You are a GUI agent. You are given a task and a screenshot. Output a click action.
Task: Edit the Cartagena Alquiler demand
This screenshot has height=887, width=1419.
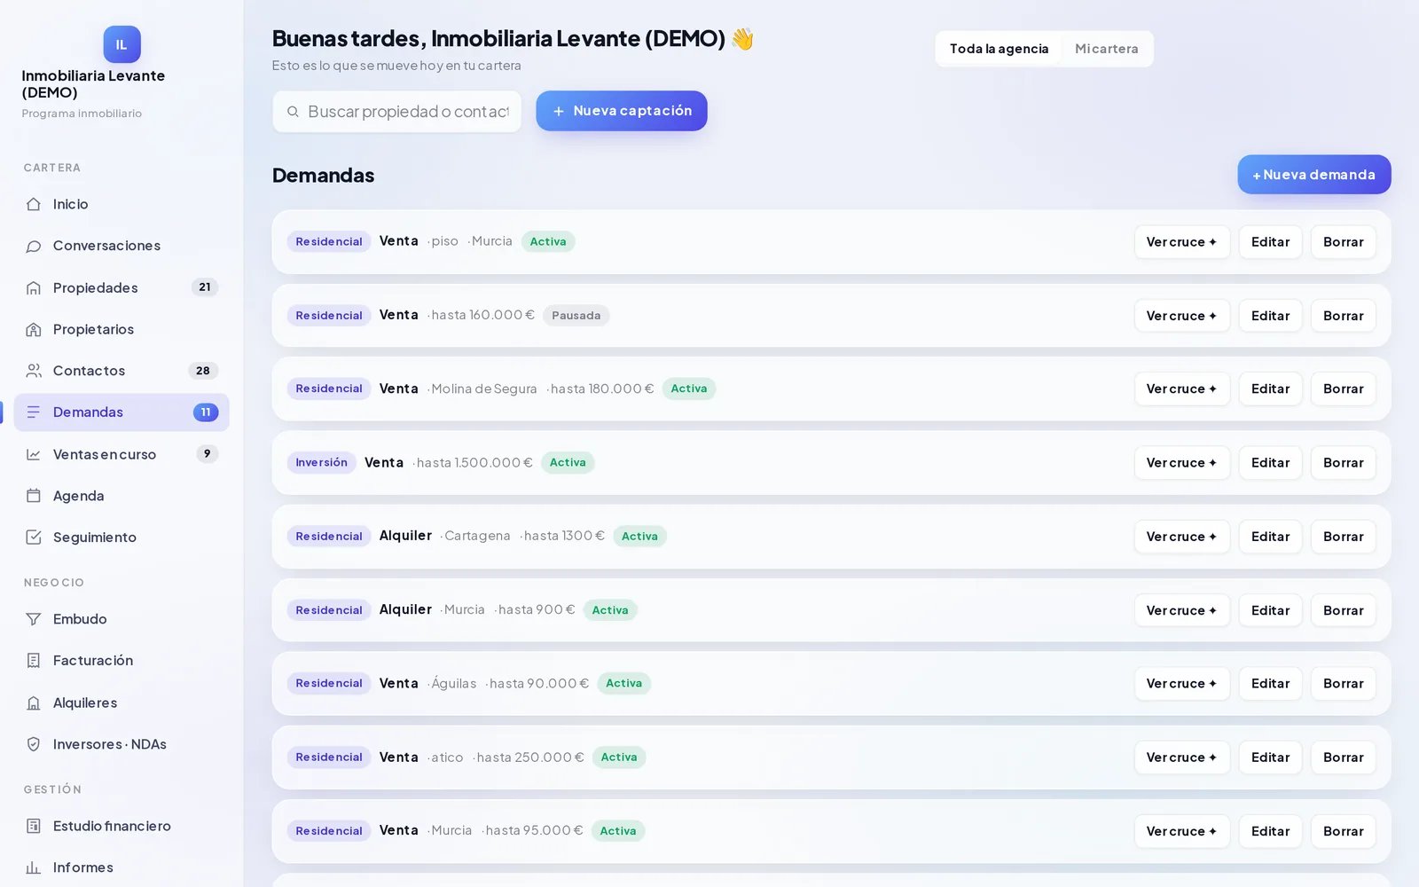[1270, 537]
